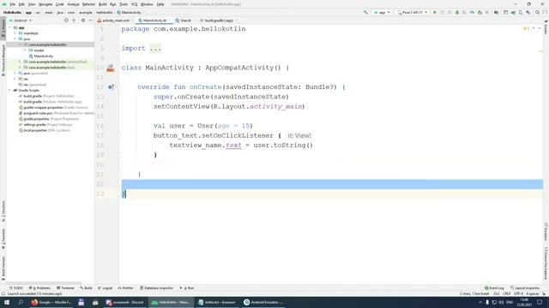Viewport: 549px width, 308px height.
Task: Expand the manifests folder
Action: click(x=15, y=33)
